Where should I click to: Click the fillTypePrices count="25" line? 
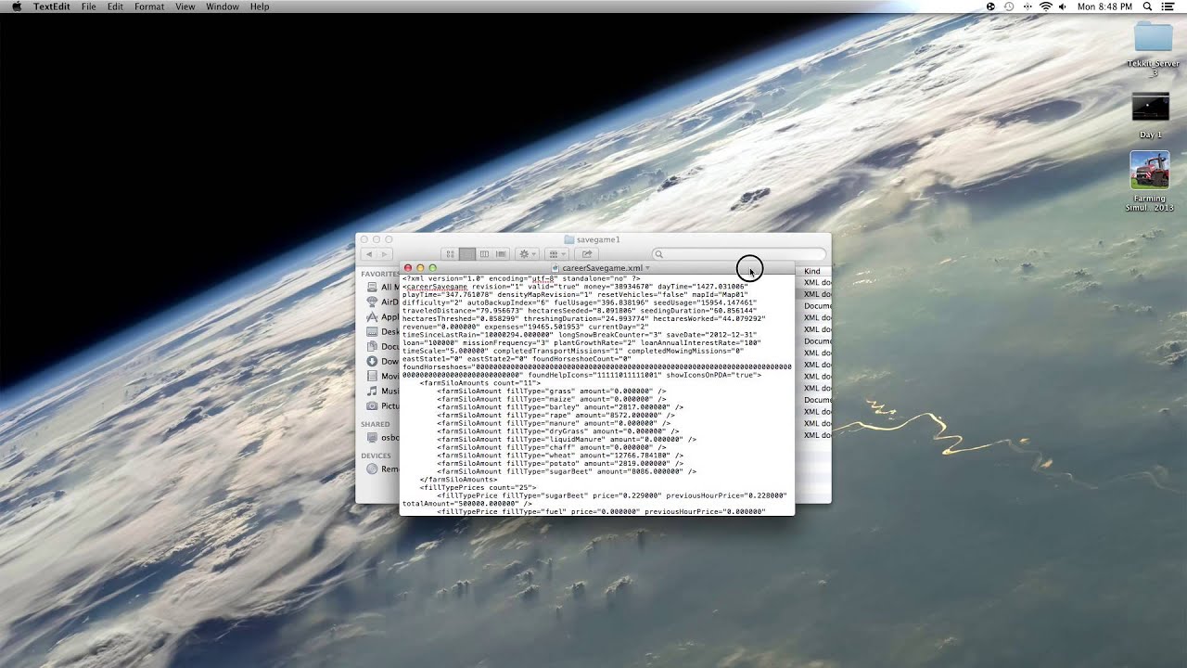479,488
